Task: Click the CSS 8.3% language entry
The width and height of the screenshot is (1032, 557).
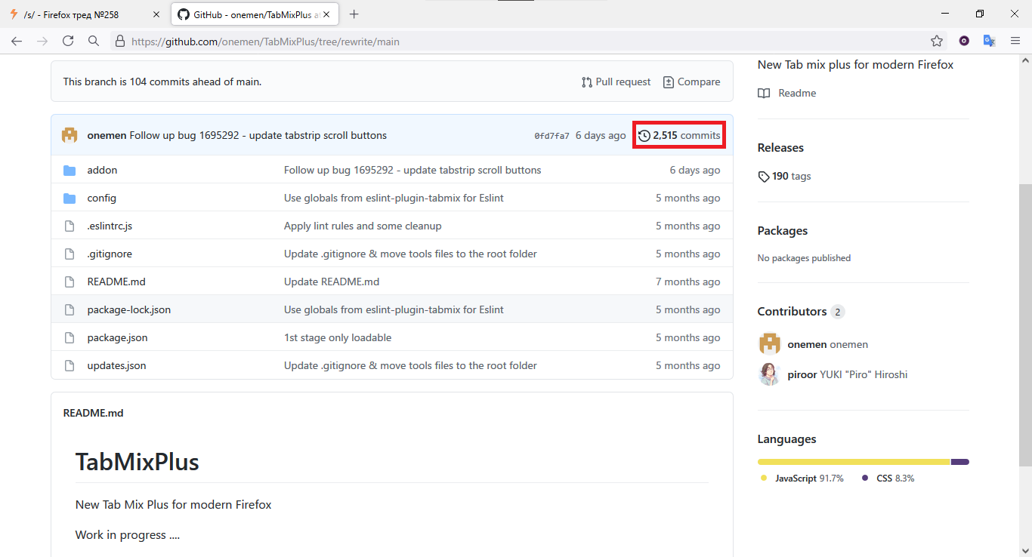Action: (x=888, y=478)
